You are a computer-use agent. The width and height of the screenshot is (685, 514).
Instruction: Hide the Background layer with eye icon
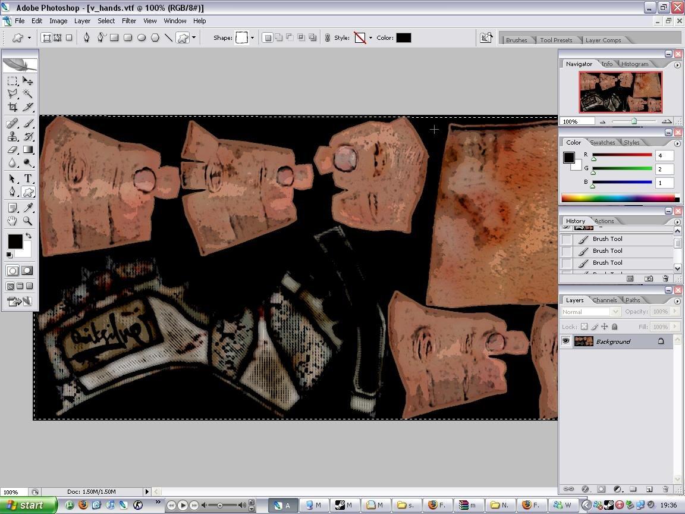coord(565,341)
